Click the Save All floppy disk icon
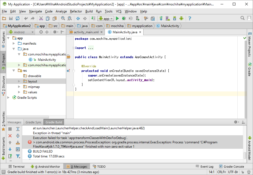 (11, 18)
